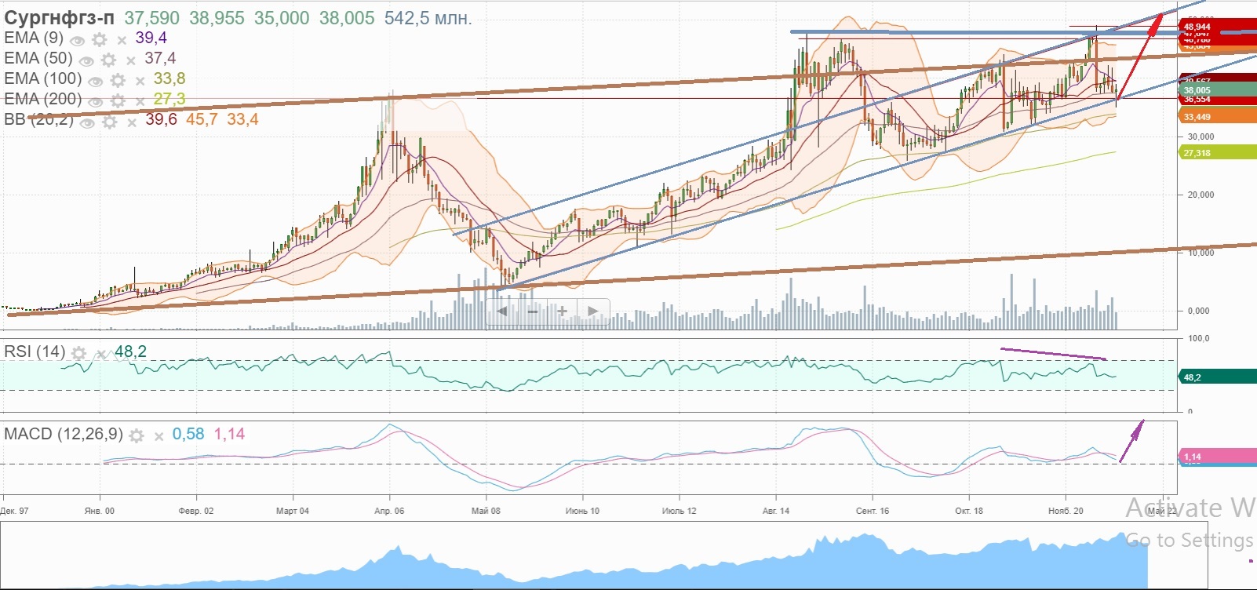Viewport: 1257px width, 590px height.
Task: Click the volume value 542,5 млн.
Action: click(x=428, y=18)
